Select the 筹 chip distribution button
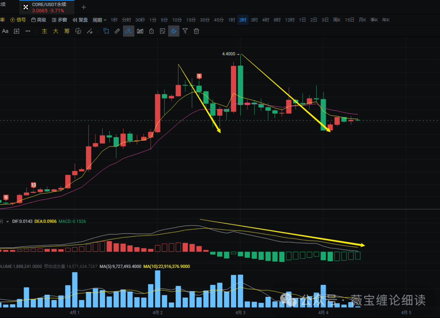This screenshot has width=440, height=318. pyautogui.click(x=67, y=31)
